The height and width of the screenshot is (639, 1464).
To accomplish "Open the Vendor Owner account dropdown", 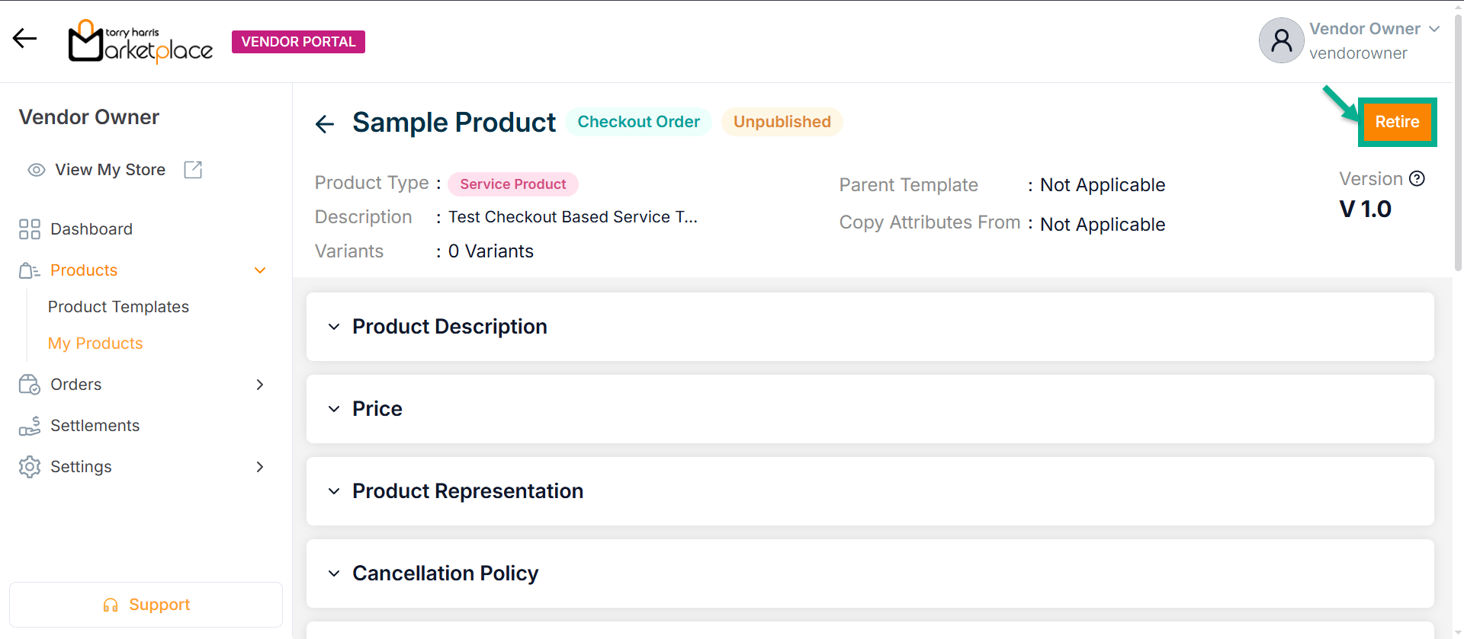I will pyautogui.click(x=1433, y=29).
